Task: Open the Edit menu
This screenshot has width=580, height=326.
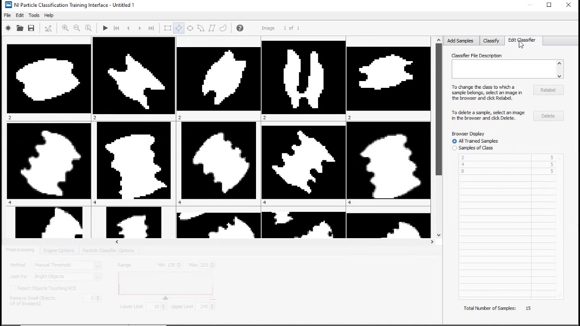Action: [x=20, y=15]
